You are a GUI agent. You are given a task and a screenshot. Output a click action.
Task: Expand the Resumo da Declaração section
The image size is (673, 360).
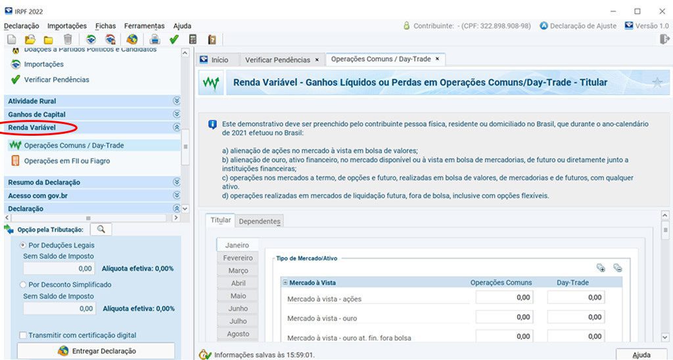tap(176, 182)
